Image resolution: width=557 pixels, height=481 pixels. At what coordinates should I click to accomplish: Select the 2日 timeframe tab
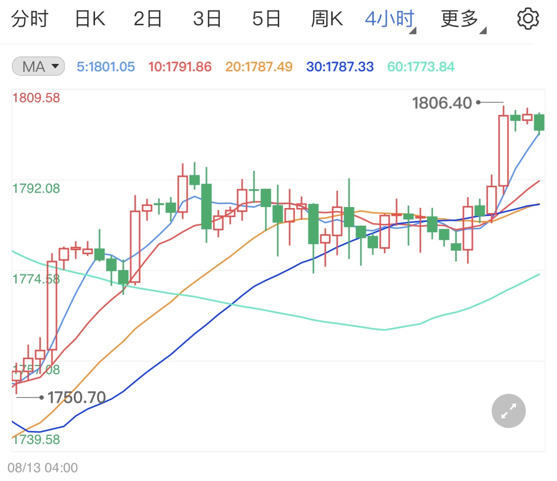(148, 19)
